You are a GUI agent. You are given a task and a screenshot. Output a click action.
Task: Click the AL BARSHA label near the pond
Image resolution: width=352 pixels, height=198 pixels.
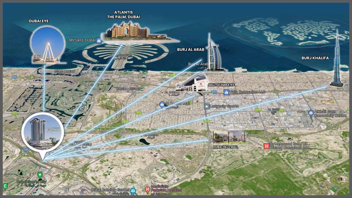pos(151,135)
